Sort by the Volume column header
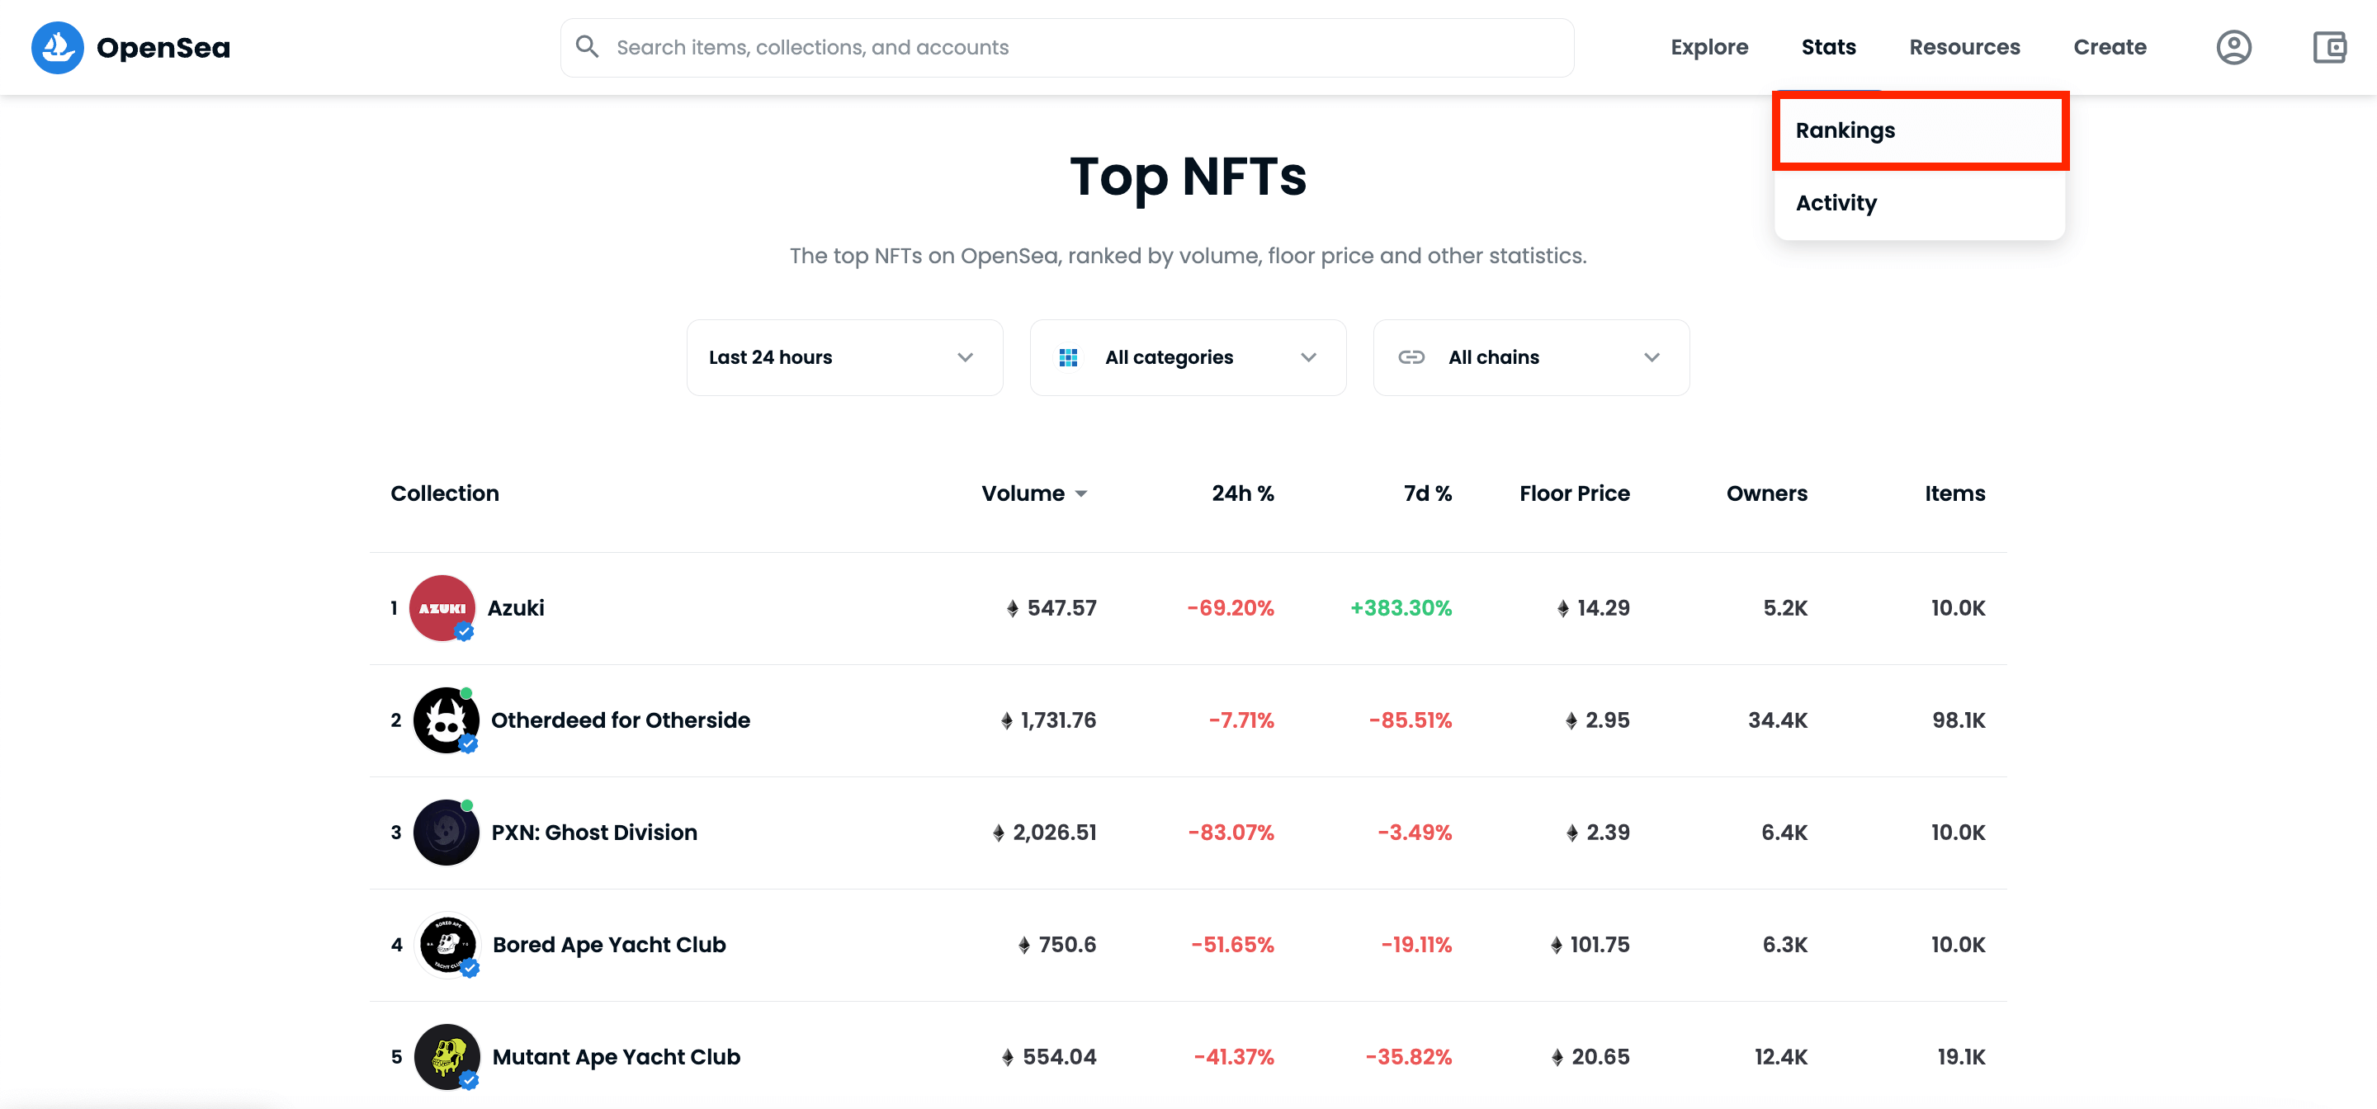This screenshot has width=2377, height=1109. 1023,493
